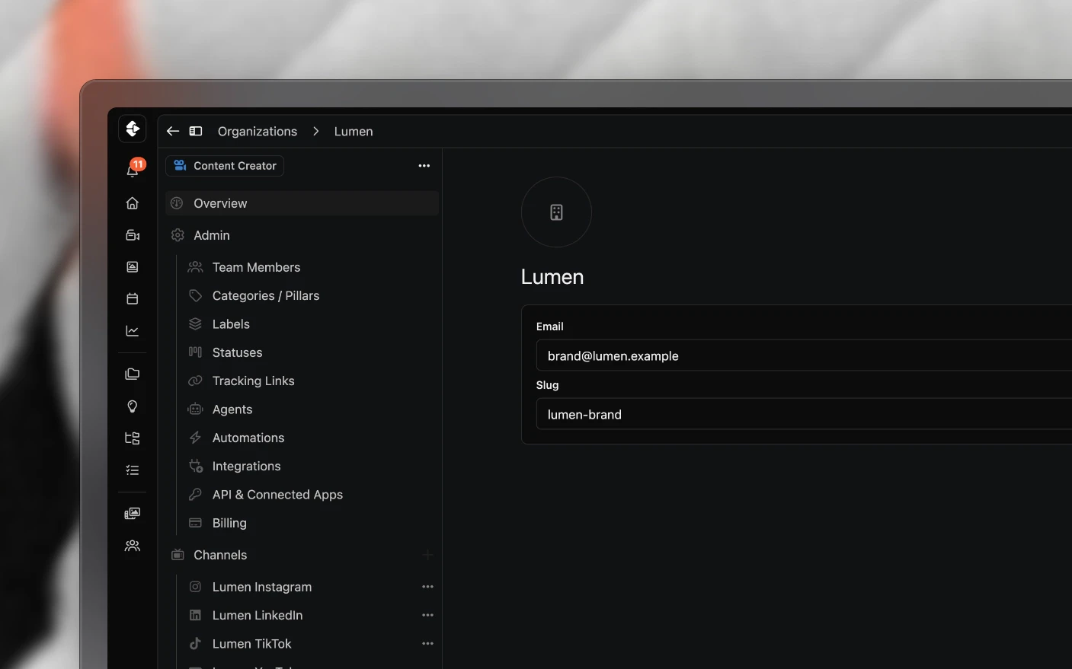
Task: Open Statuses settings
Action: tap(237, 352)
